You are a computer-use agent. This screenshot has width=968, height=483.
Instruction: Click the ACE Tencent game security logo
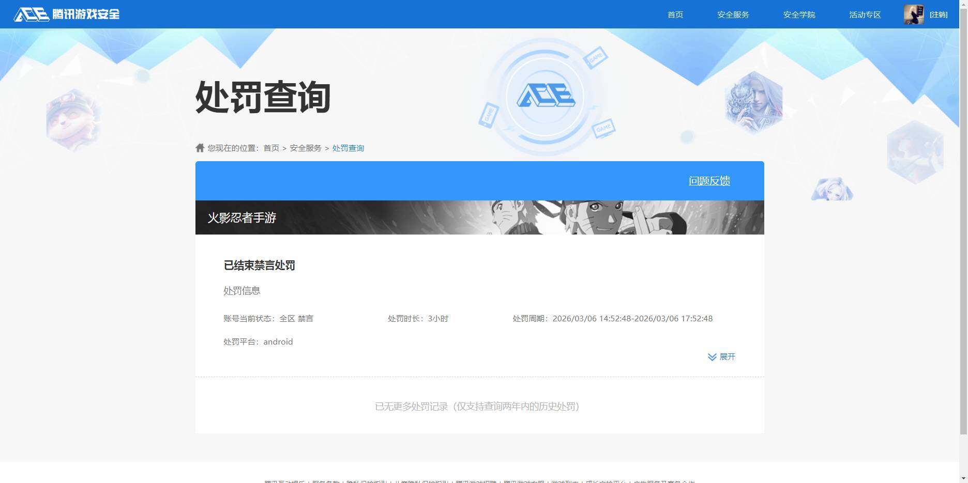[67, 14]
